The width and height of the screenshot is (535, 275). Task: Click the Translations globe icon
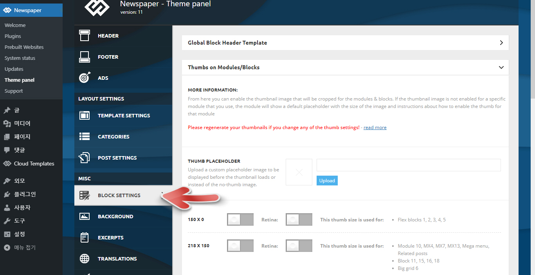pyautogui.click(x=85, y=259)
